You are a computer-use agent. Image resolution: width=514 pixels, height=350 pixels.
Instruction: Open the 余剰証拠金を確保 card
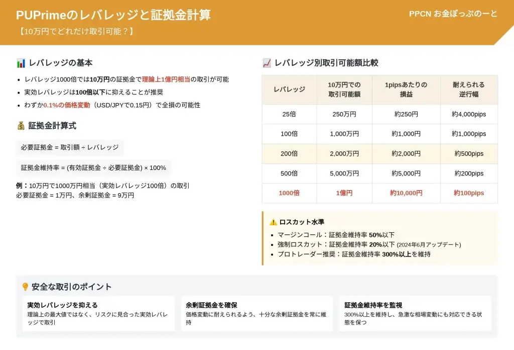click(x=256, y=313)
